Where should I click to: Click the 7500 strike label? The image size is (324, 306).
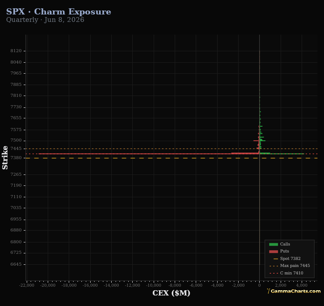[x=16, y=140]
